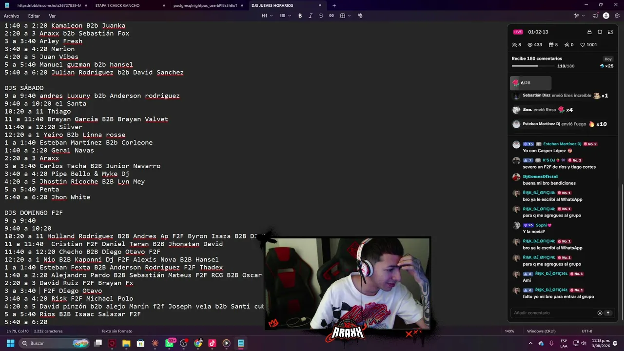Click the heart likes count 1001

[x=588, y=45]
